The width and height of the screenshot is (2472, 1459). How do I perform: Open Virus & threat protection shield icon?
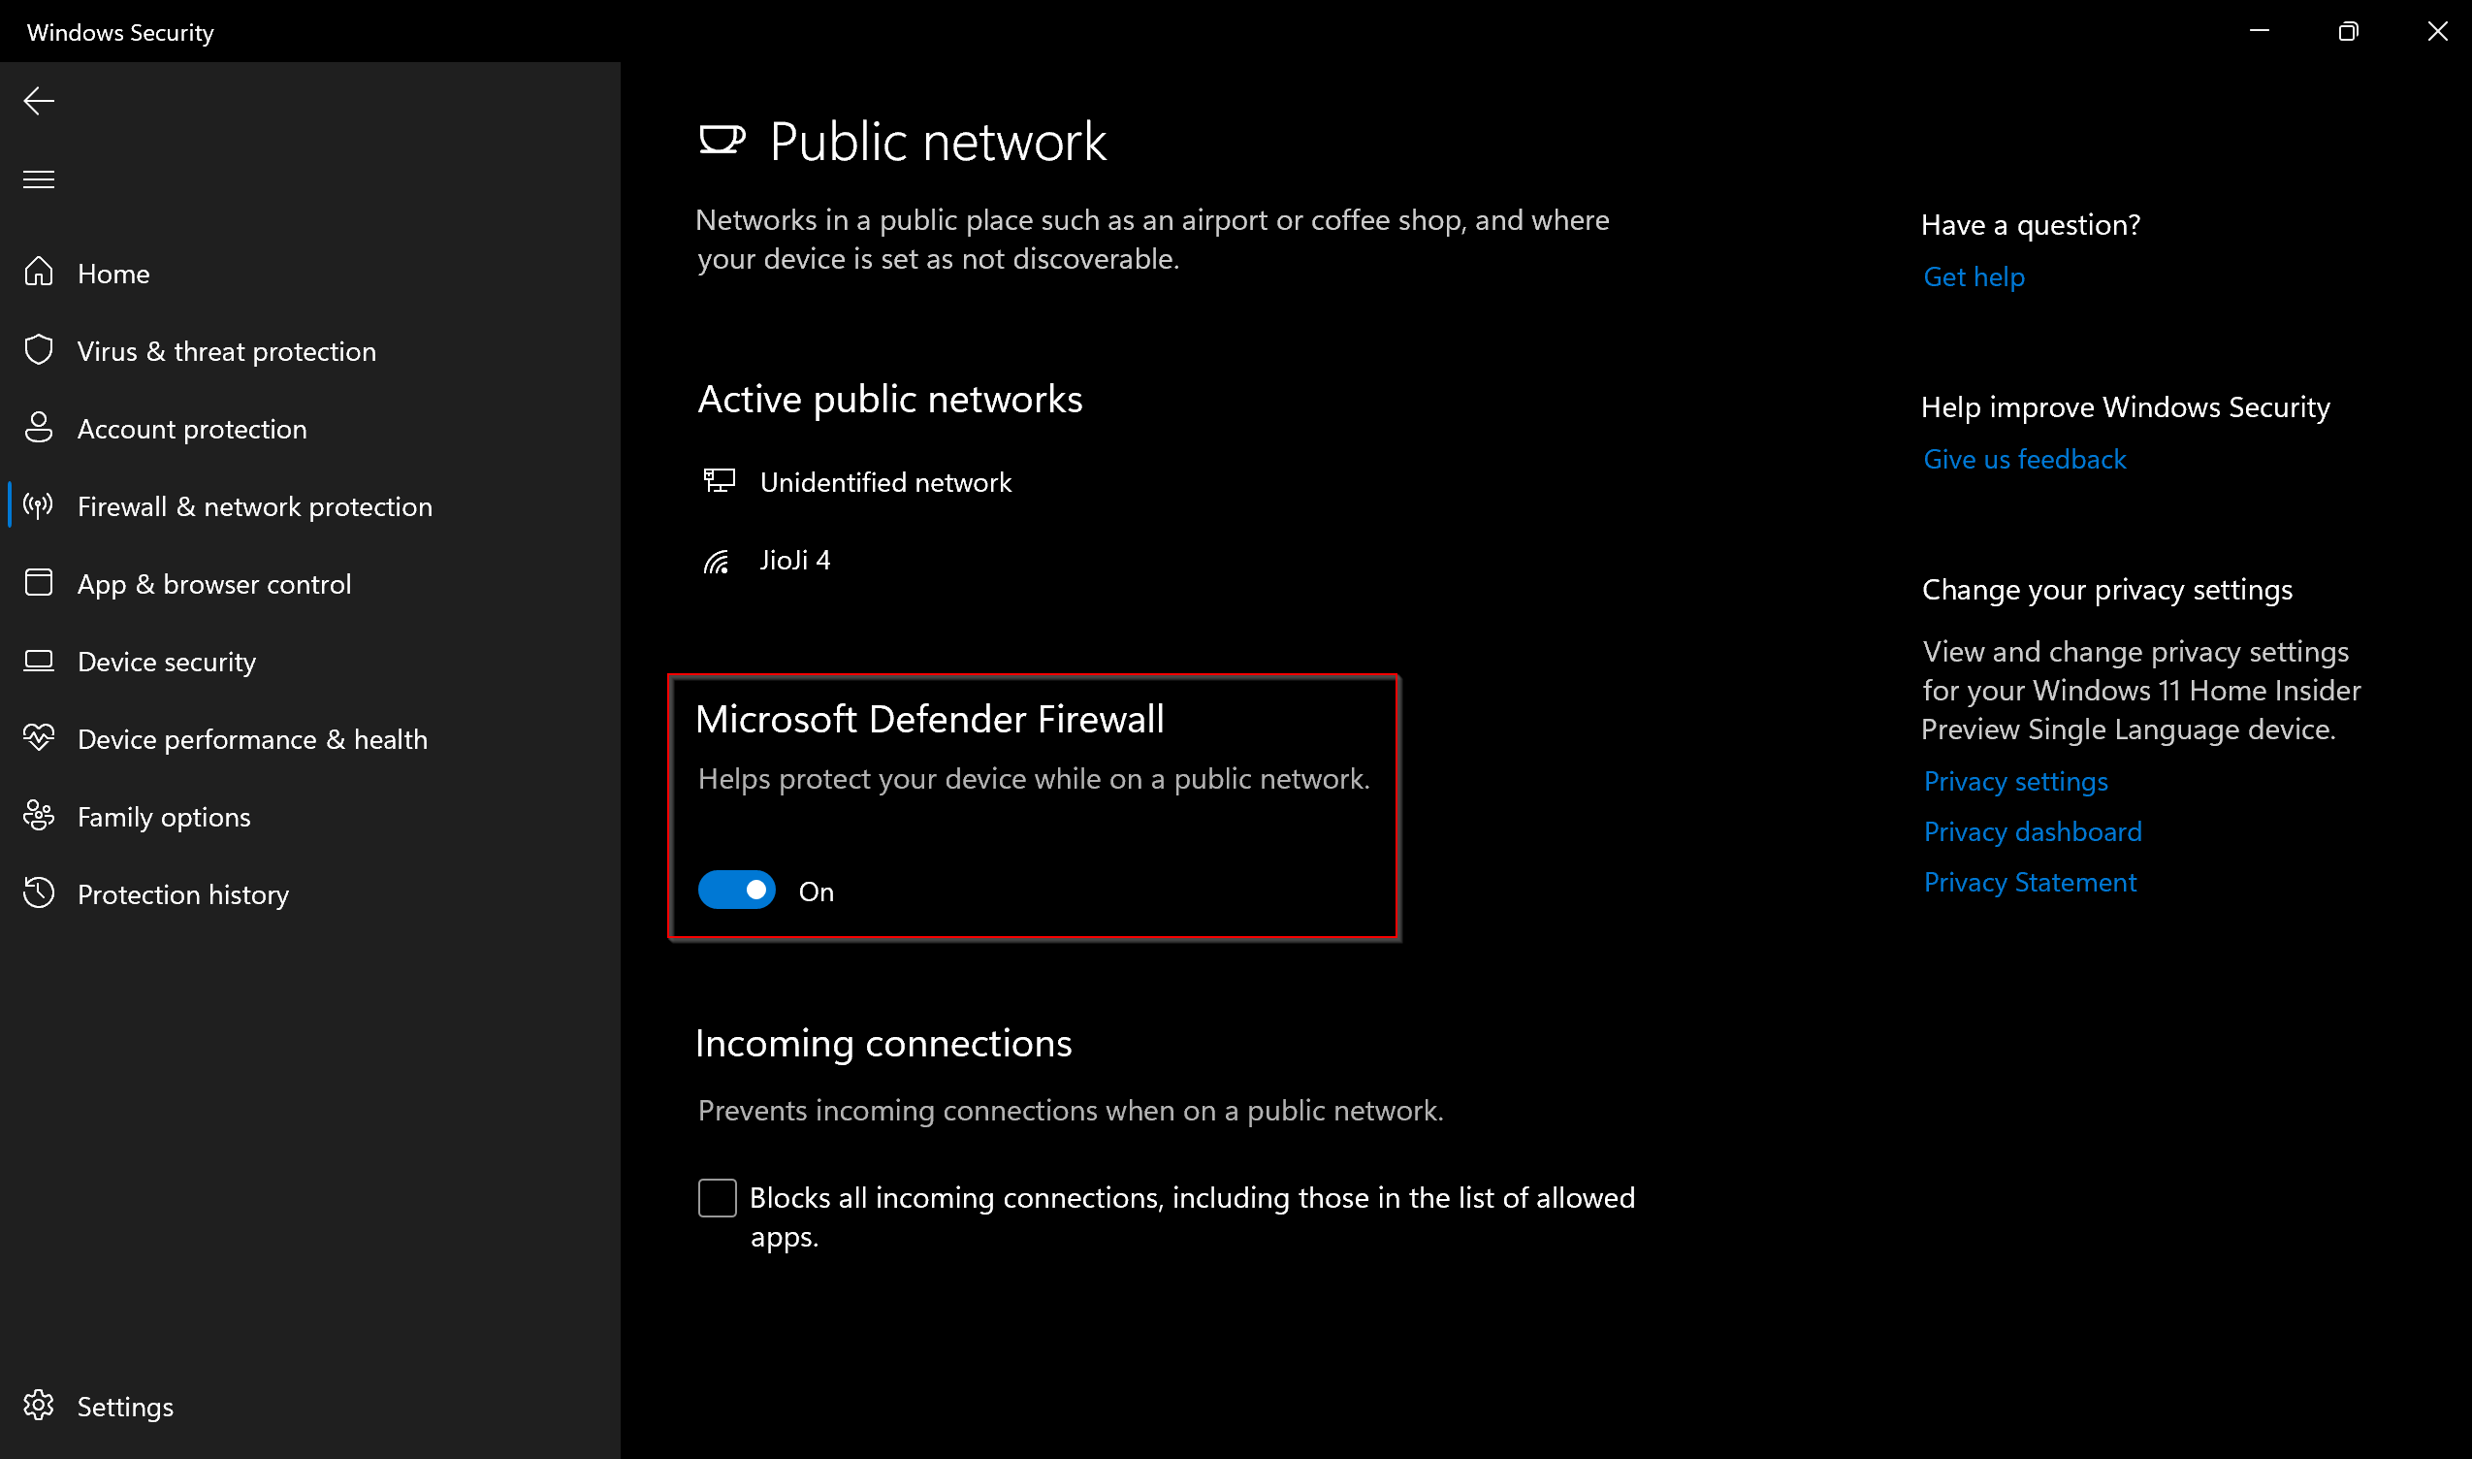[x=40, y=350]
